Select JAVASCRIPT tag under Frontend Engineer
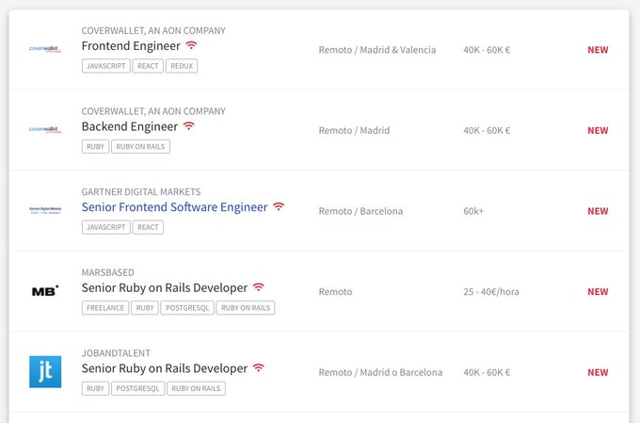The image size is (640, 423). (106, 66)
